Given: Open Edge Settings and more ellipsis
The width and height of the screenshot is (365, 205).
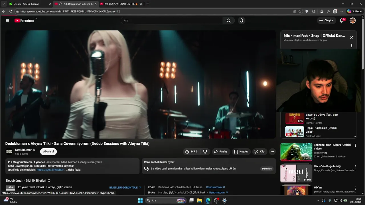Looking at the screenshot, I should [x=342, y=11].
